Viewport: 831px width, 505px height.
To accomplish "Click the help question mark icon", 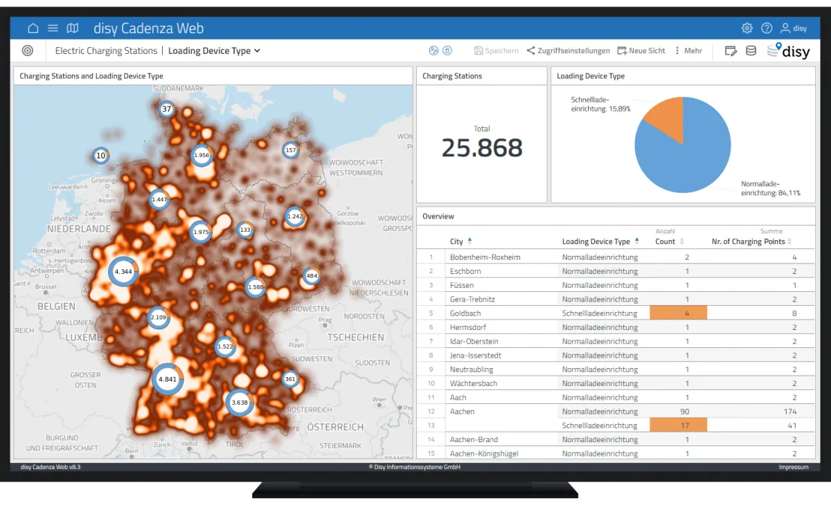I will (x=767, y=28).
